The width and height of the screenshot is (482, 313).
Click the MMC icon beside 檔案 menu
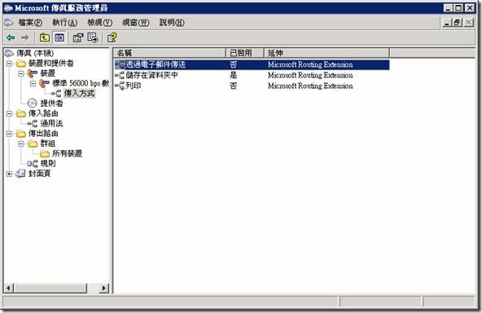[9, 23]
